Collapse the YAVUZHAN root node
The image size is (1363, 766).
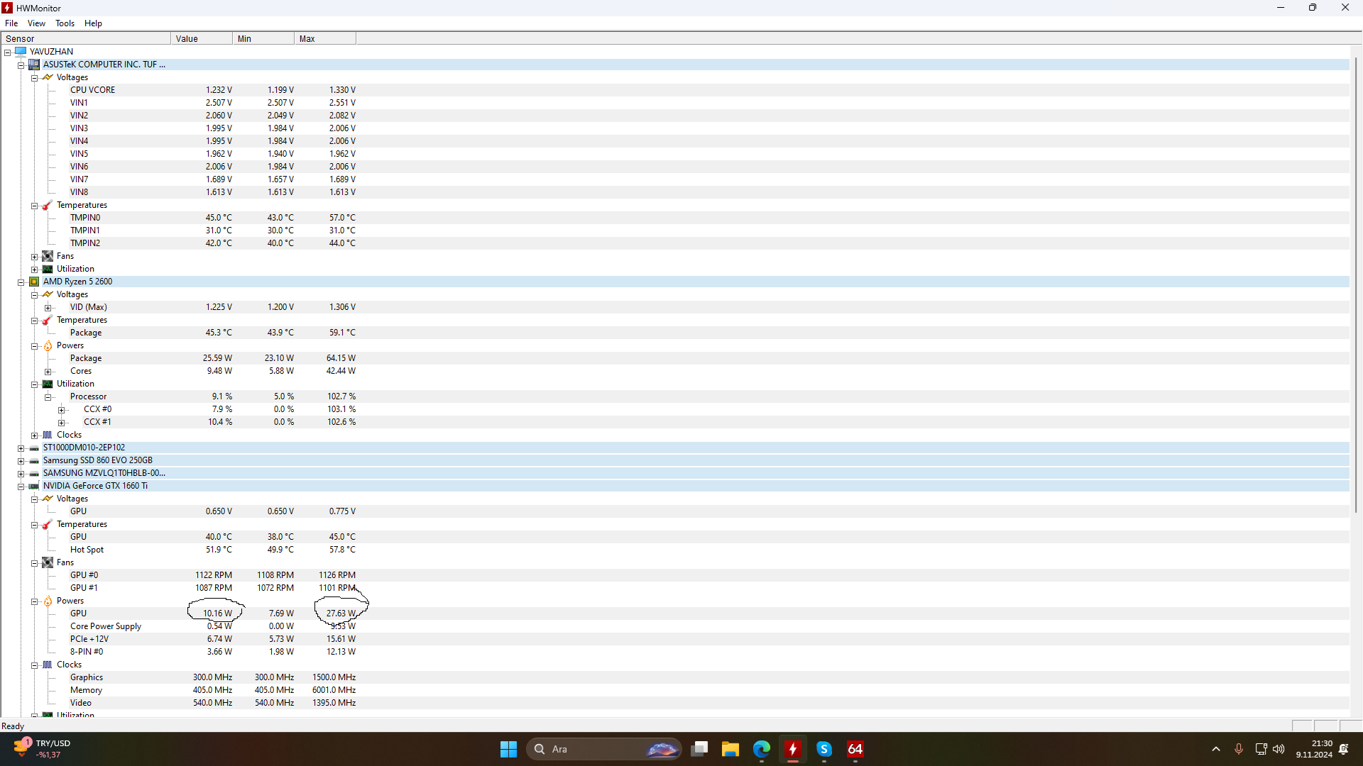pyautogui.click(x=8, y=52)
